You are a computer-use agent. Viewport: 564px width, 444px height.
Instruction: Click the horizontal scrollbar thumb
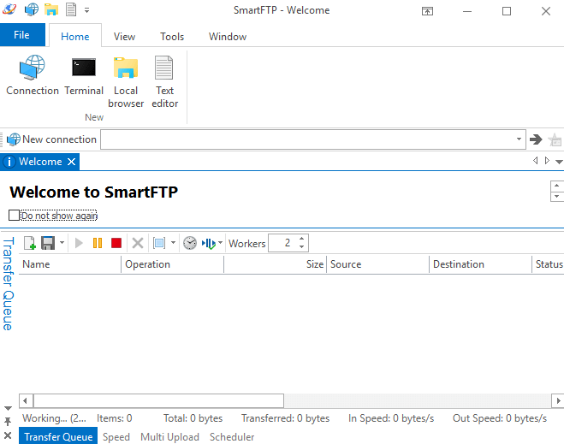158,400
